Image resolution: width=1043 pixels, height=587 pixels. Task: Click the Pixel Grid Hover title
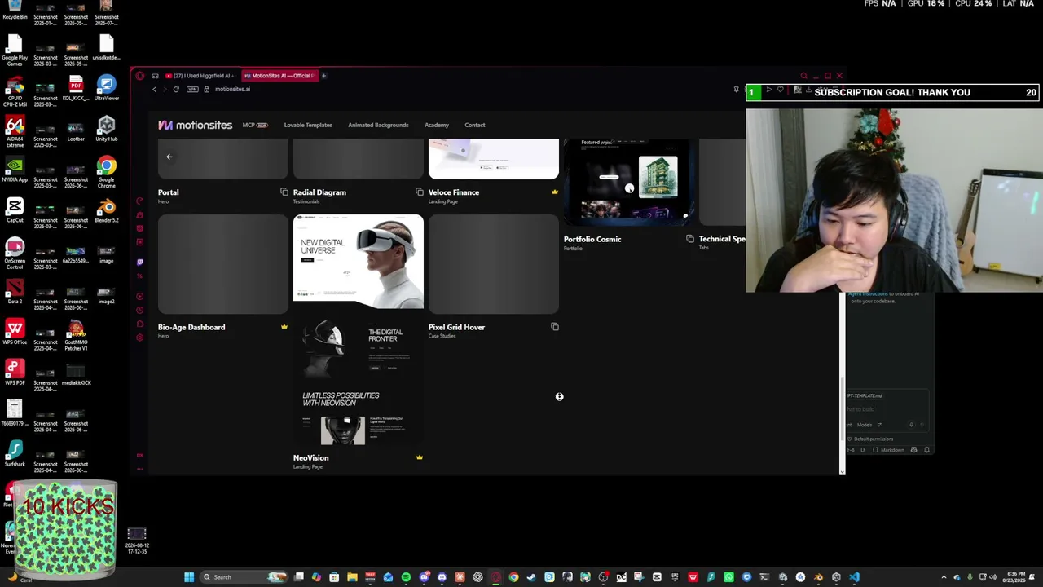point(456,327)
